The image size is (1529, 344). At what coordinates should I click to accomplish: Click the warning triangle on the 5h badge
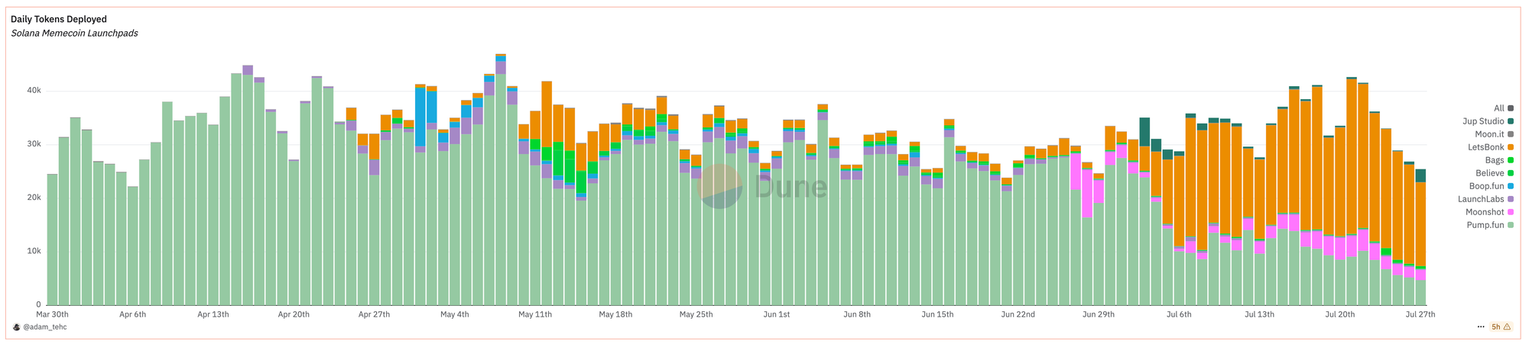coord(1507,326)
